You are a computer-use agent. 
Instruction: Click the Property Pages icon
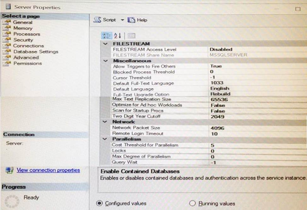click(131, 35)
